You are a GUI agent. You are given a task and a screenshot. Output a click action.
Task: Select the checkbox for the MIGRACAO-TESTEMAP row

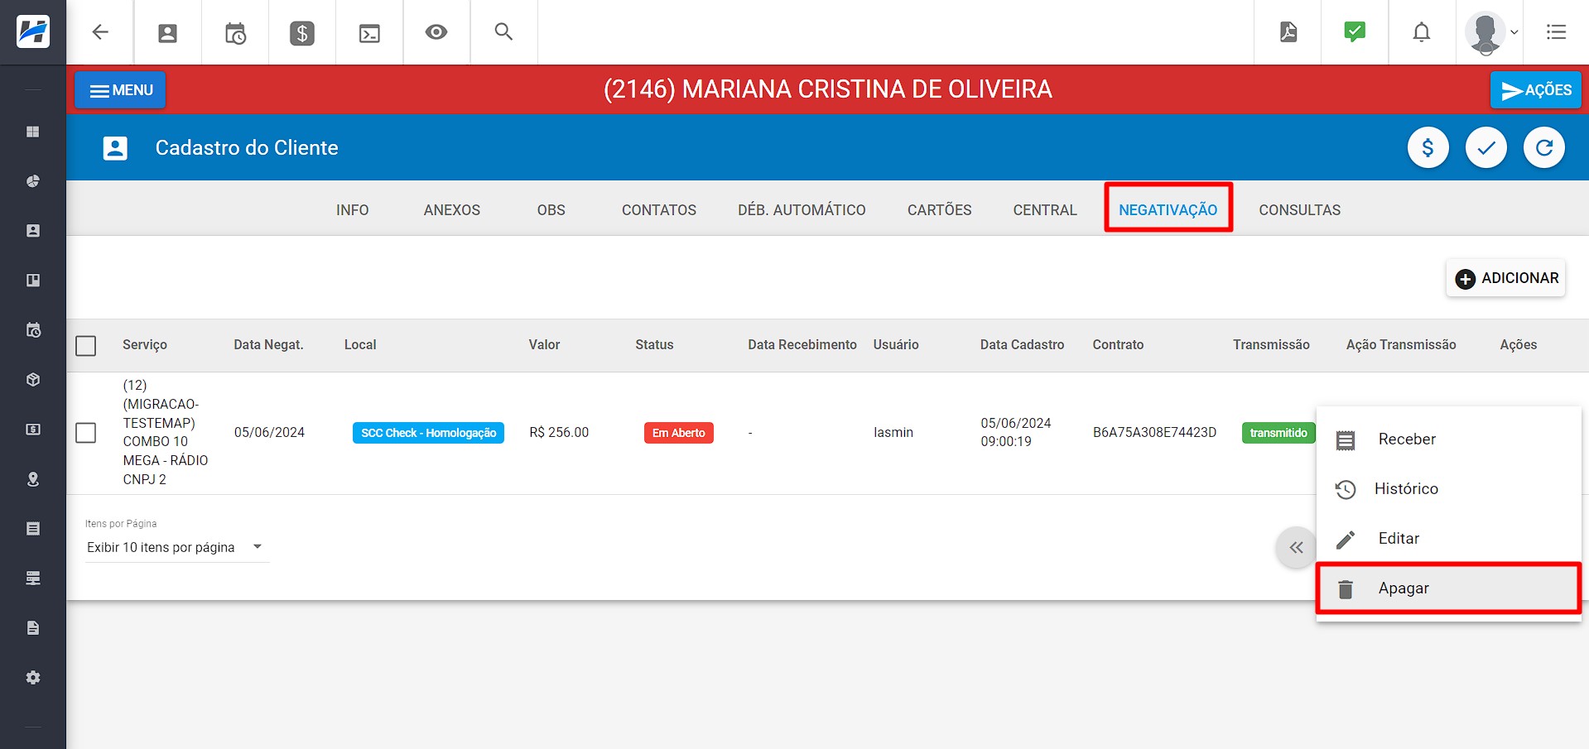85,432
